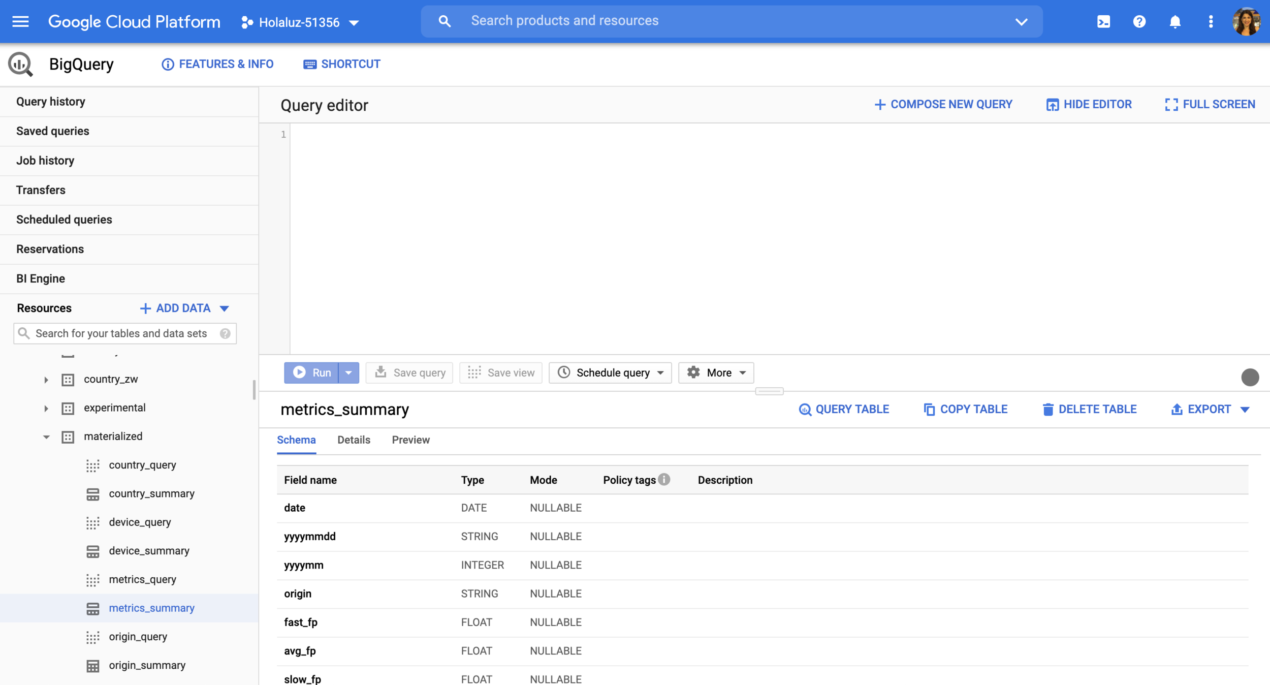Click in the tables and data sets search
The width and height of the screenshot is (1270, 685).
[x=122, y=333]
